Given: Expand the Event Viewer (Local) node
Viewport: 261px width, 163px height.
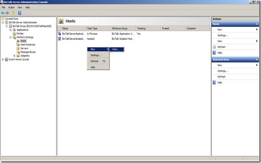Looking at the screenshot, I should [3, 60].
